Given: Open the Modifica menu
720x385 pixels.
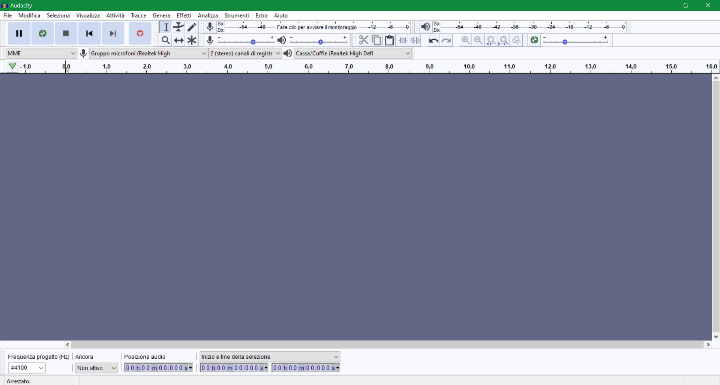Looking at the screenshot, I should click(x=29, y=15).
